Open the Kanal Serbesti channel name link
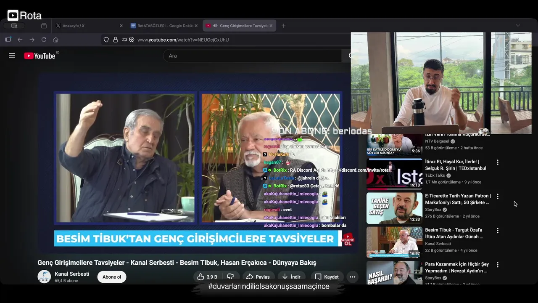 click(x=72, y=274)
